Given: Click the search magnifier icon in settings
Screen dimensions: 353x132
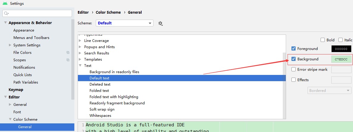Looking at the screenshot, I should coord(6,13).
